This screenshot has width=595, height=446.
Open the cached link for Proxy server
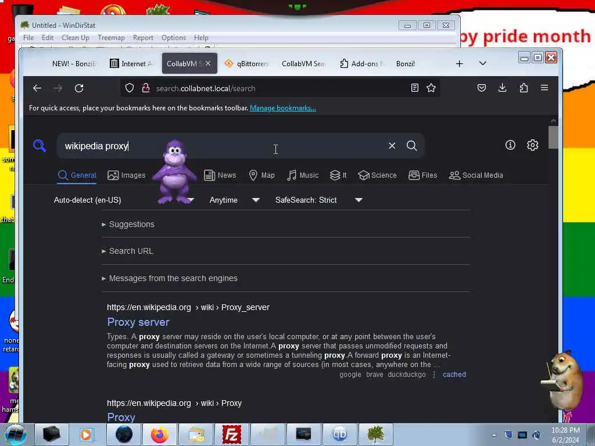coord(454,375)
